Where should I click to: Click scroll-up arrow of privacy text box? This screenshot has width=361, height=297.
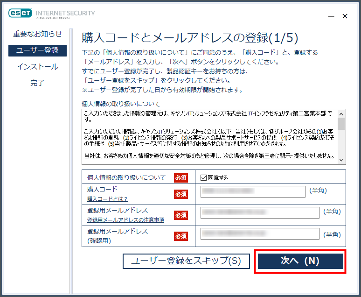[341, 114]
